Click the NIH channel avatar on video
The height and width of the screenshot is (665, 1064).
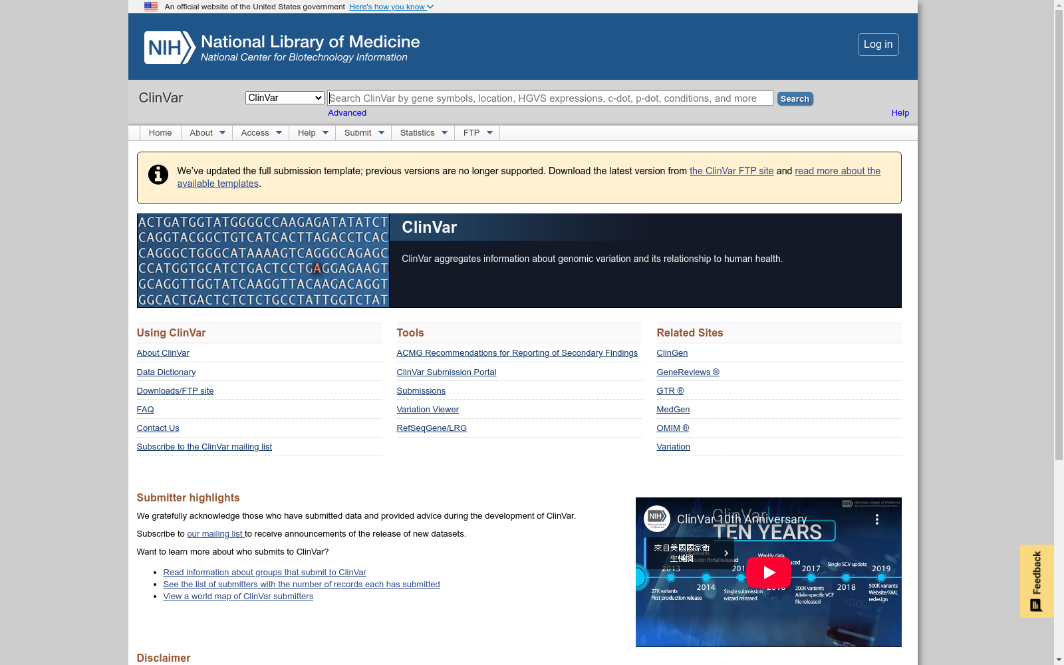656,519
